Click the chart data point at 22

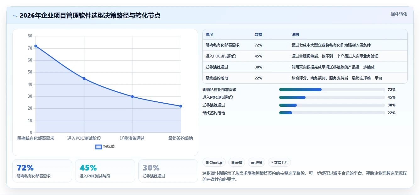pyautogui.click(x=181, y=106)
